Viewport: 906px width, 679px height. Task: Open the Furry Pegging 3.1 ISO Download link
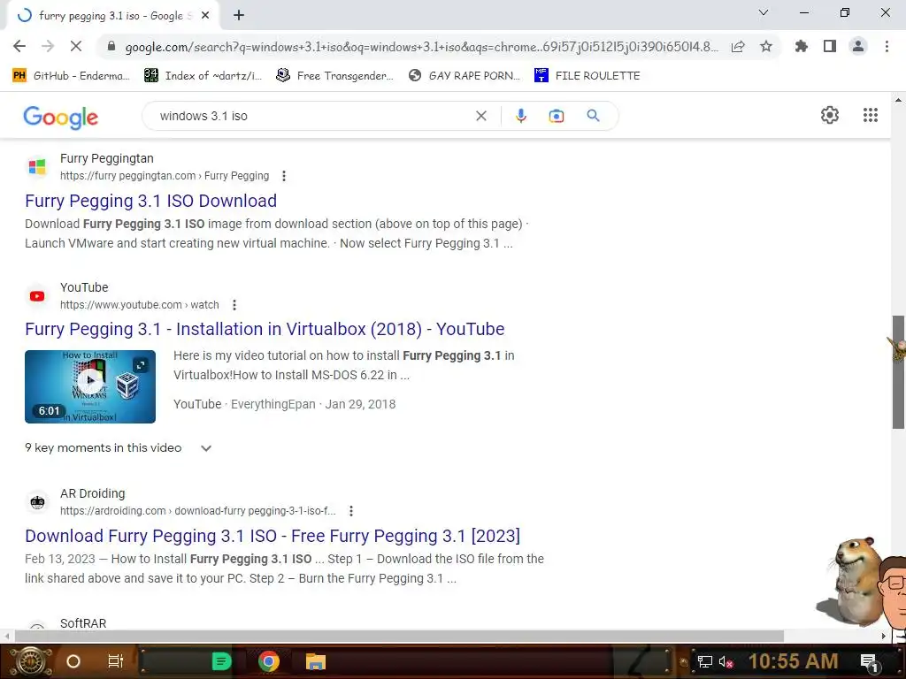(150, 201)
